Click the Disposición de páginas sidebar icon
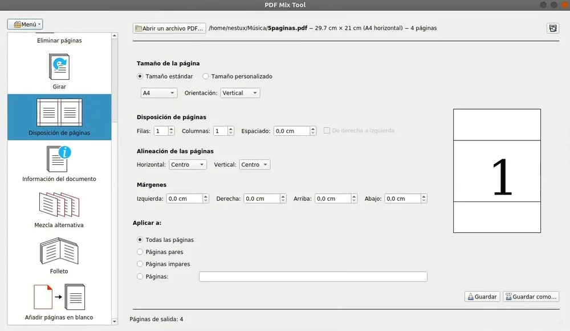 click(59, 113)
